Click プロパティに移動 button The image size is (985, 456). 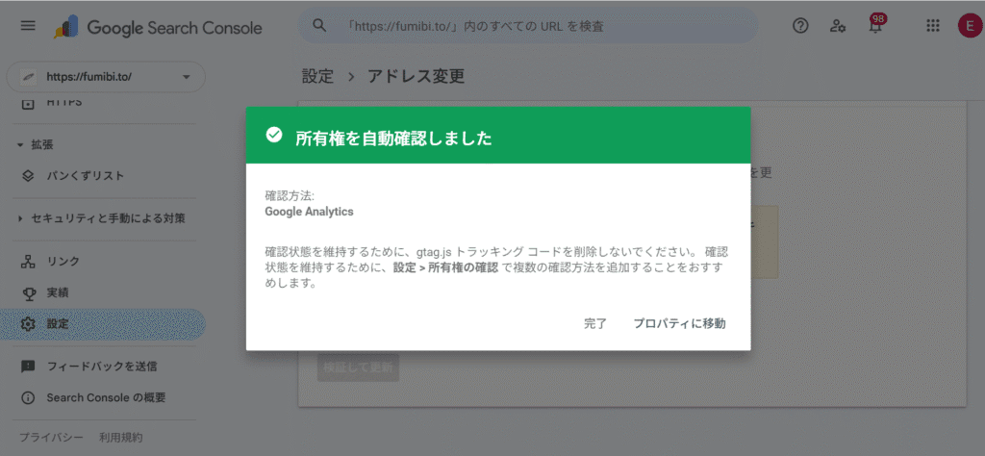click(679, 323)
